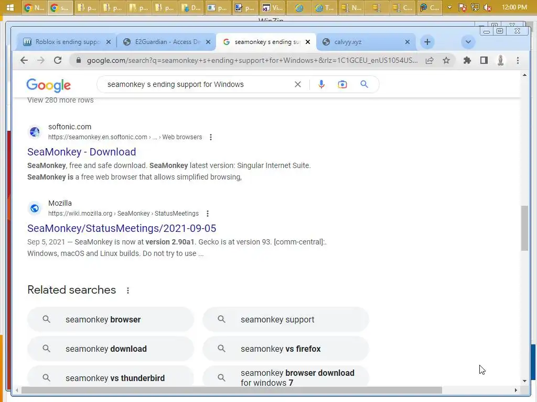Click the horizontal scrollbar left arrow
This screenshot has height=402, width=537.
click(17, 390)
